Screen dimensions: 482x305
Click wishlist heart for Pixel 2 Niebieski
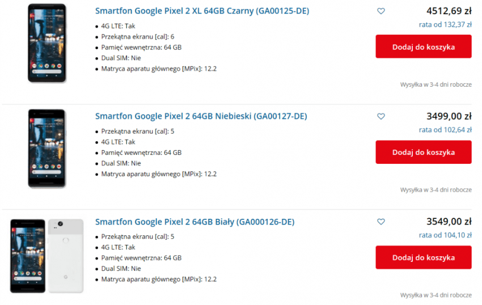coord(381,116)
